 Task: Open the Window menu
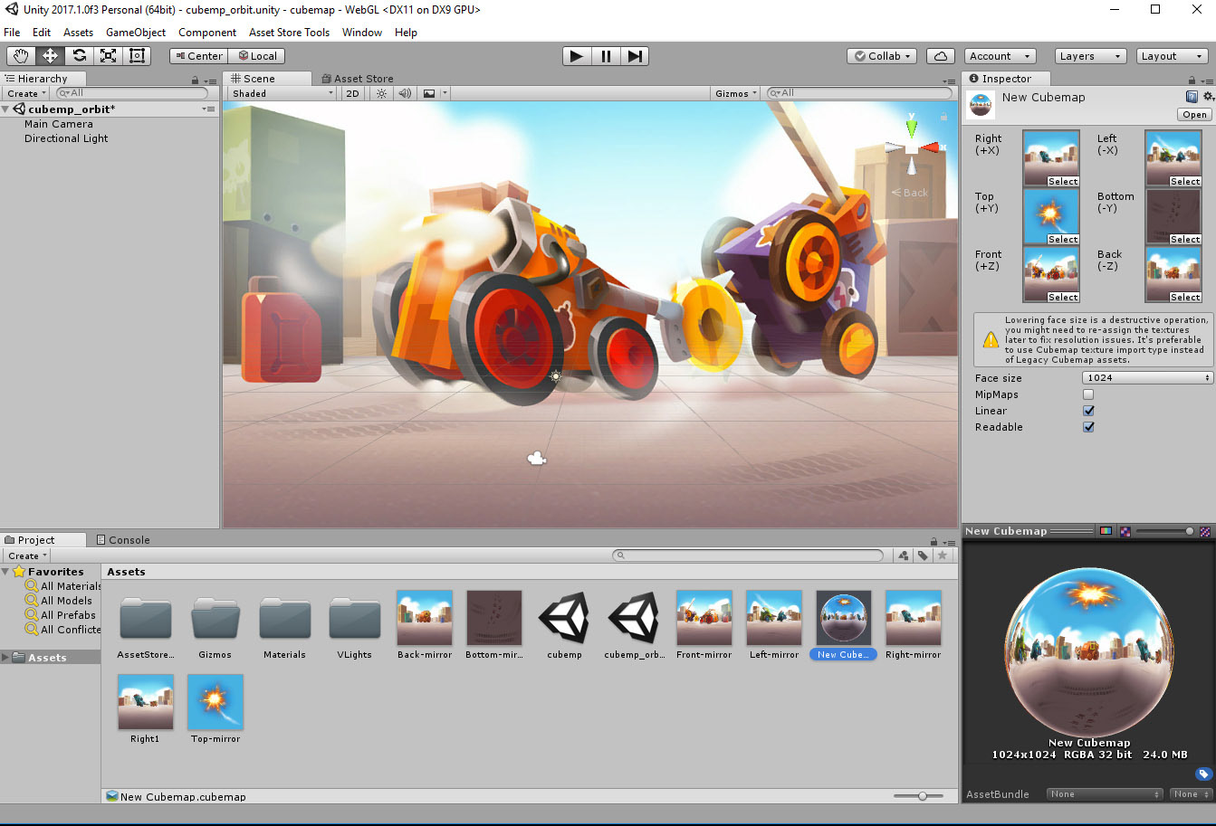pyautogui.click(x=362, y=33)
